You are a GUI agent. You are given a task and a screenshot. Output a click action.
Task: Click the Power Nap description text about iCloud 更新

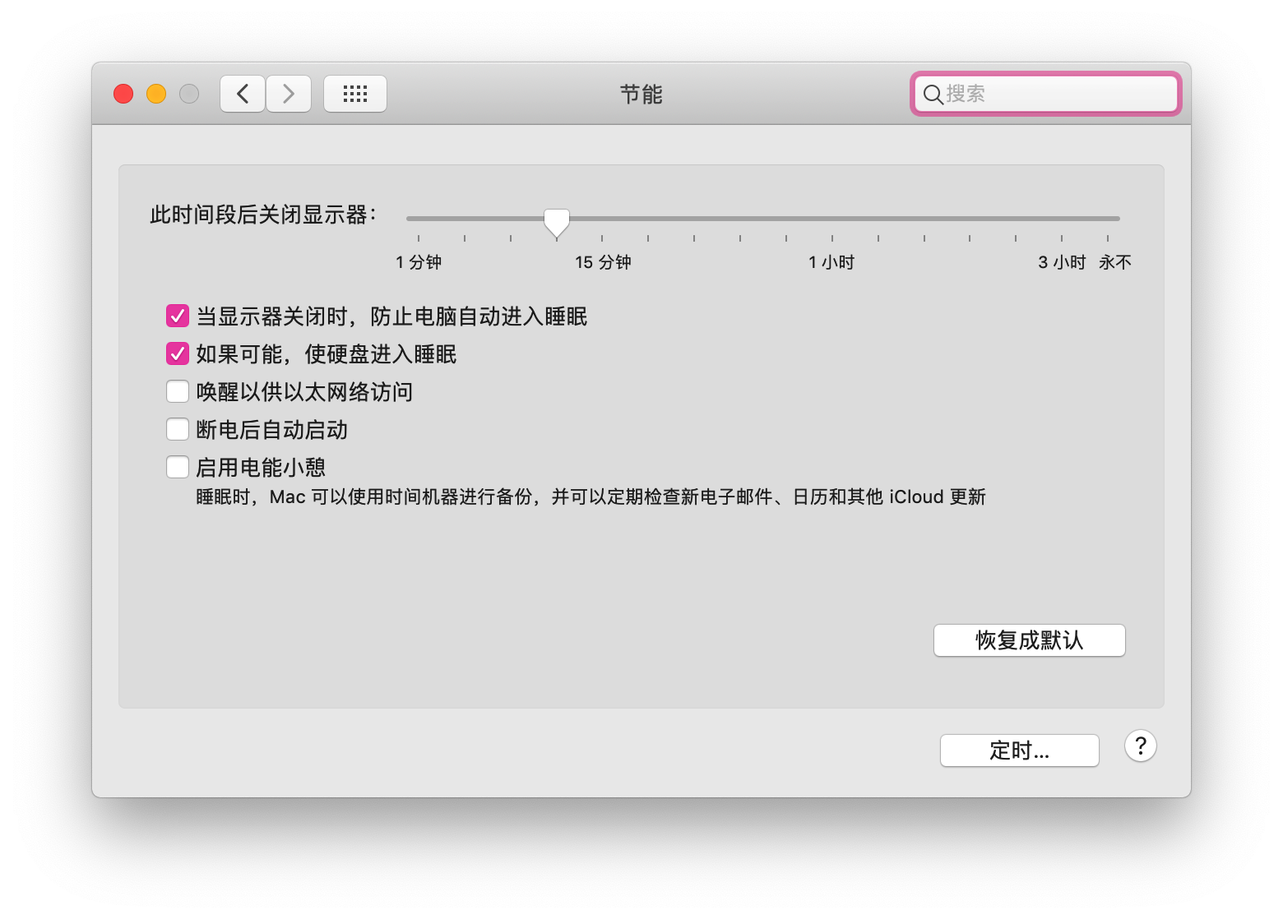(x=591, y=497)
